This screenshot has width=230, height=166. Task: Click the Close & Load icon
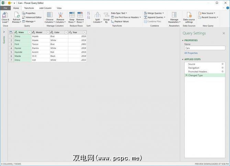pyautogui.click(x=5, y=15)
